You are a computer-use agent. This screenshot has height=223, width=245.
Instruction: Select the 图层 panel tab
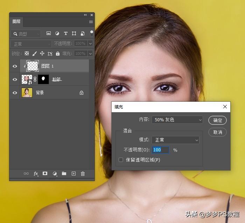[x=16, y=22]
